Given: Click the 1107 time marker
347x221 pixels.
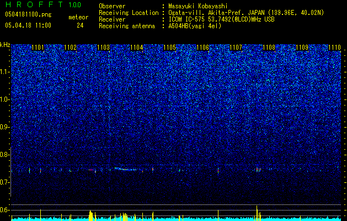Looking at the screenshot, I should point(236,48).
